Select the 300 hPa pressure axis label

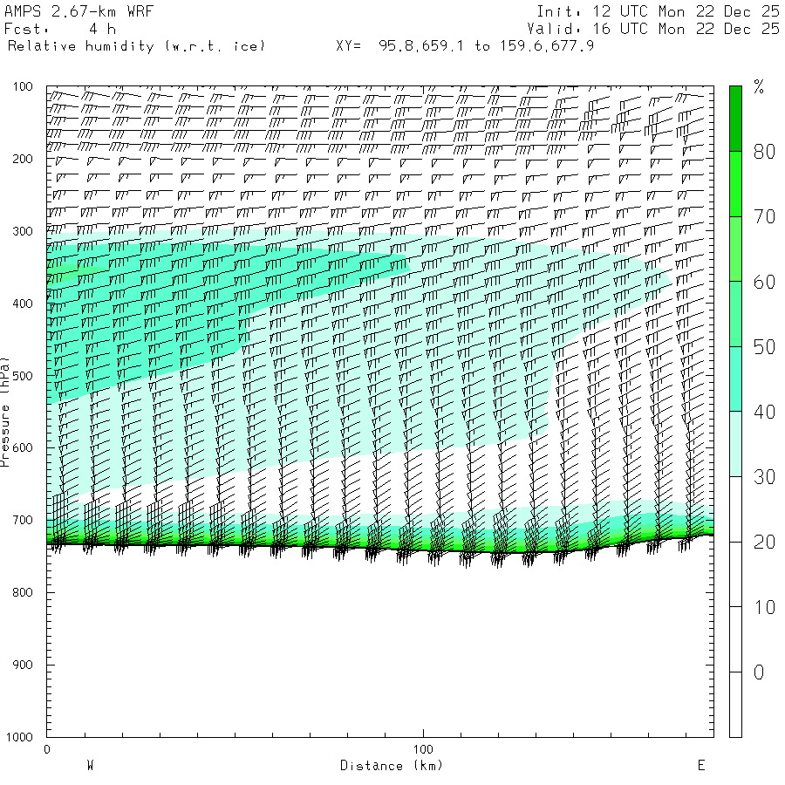23,231
